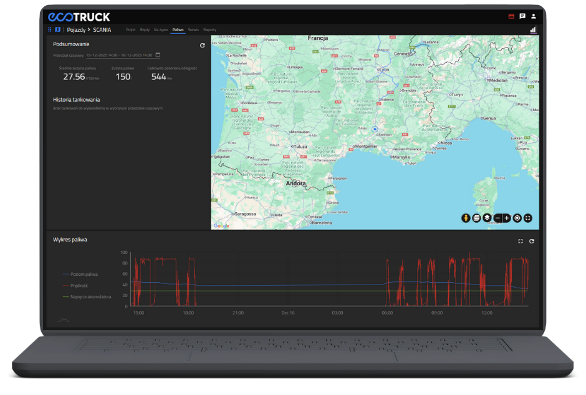Switch the map to fullscreen

pyautogui.click(x=528, y=218)
